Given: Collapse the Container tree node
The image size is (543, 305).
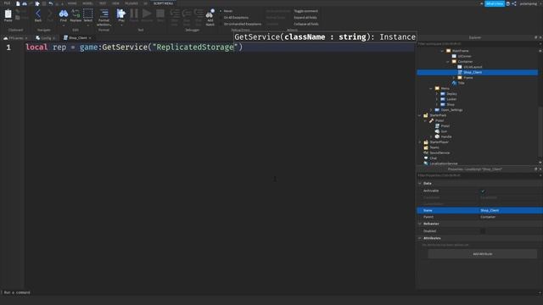Looking at the screenshot, I should (x=448, y=62).
